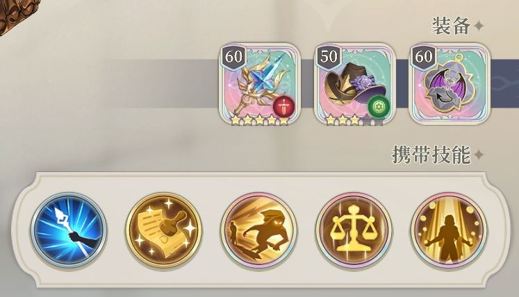Click the green hexagram badge on hat
The image size is (519, 297).
pyautogui.click(x=379, y=106)
